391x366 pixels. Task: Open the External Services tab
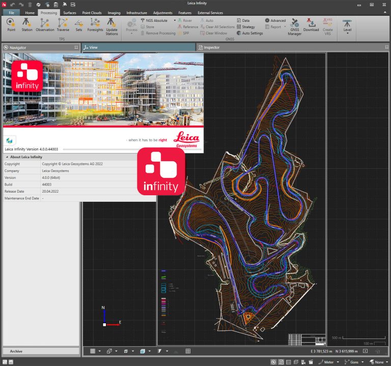click(210, 13)
